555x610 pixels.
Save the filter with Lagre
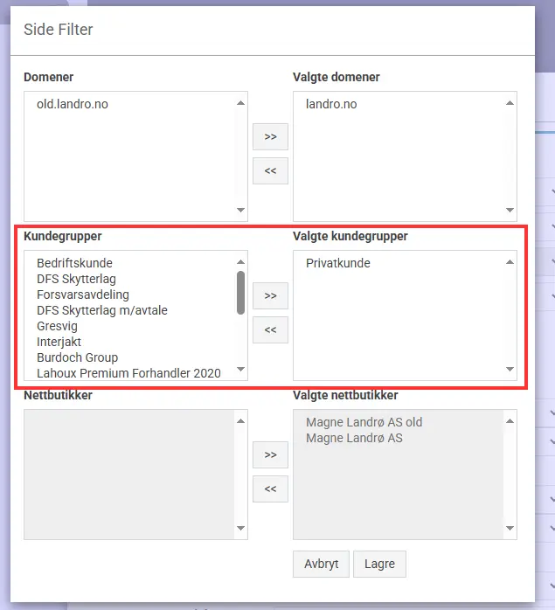tap(379, 564)
